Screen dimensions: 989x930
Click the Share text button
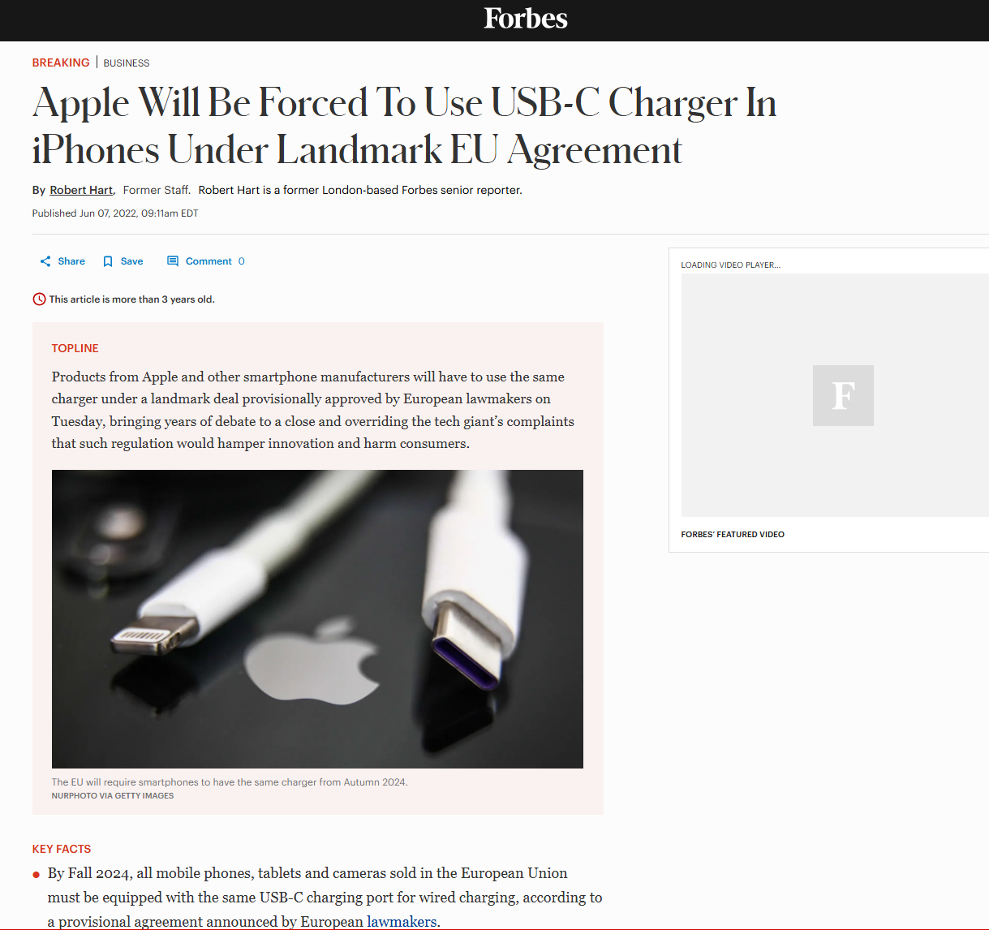(71, 261)
